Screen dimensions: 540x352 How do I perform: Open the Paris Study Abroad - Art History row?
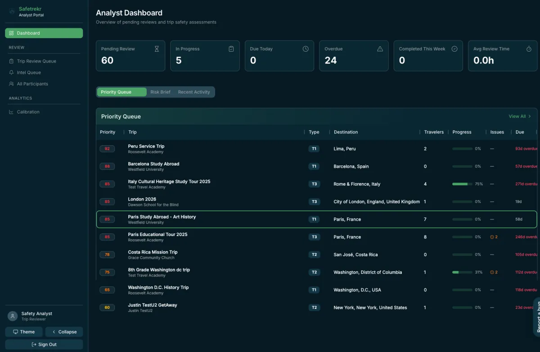(x=316, y=219)
